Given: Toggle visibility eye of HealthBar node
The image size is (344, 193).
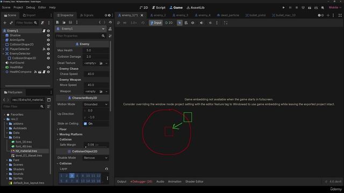Looking at the screenshot, I should pos(48,67).
